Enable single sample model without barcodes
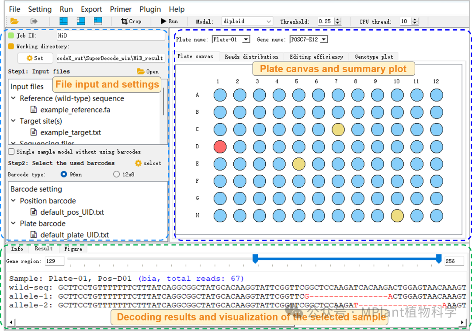 coord(11,152)
